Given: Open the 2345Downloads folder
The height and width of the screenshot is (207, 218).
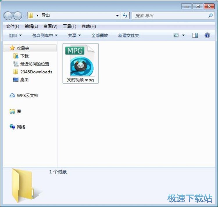Looking at the screenshot, I should (x=36, y=72).
